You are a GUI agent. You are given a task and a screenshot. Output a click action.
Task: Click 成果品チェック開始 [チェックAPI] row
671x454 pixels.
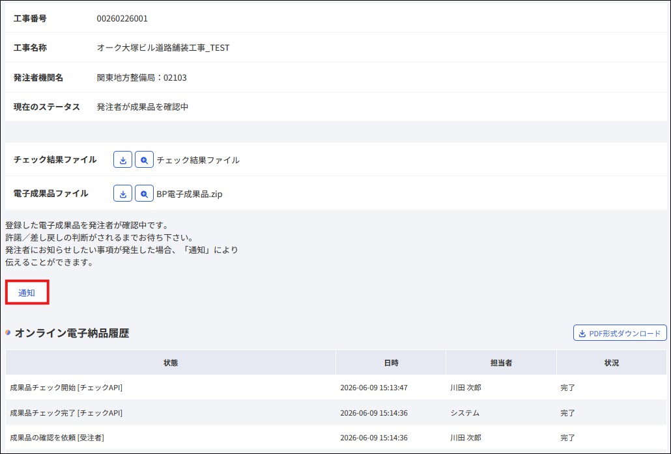point(336,388)
